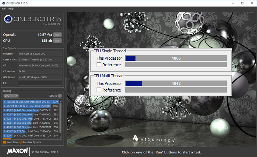Viewport: 257px width, 157px height.
Task: Run the CPU benchmark test
Action: 57,41
